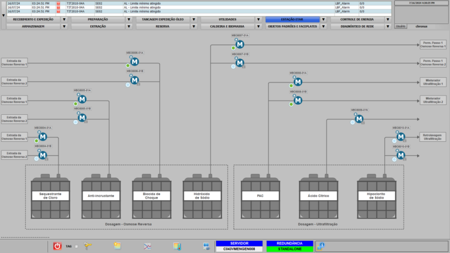Expand Tancagem Expedição Óleo dropdown arrow
The width and height of the screenshot is (450, 253).
click(194, 19)
